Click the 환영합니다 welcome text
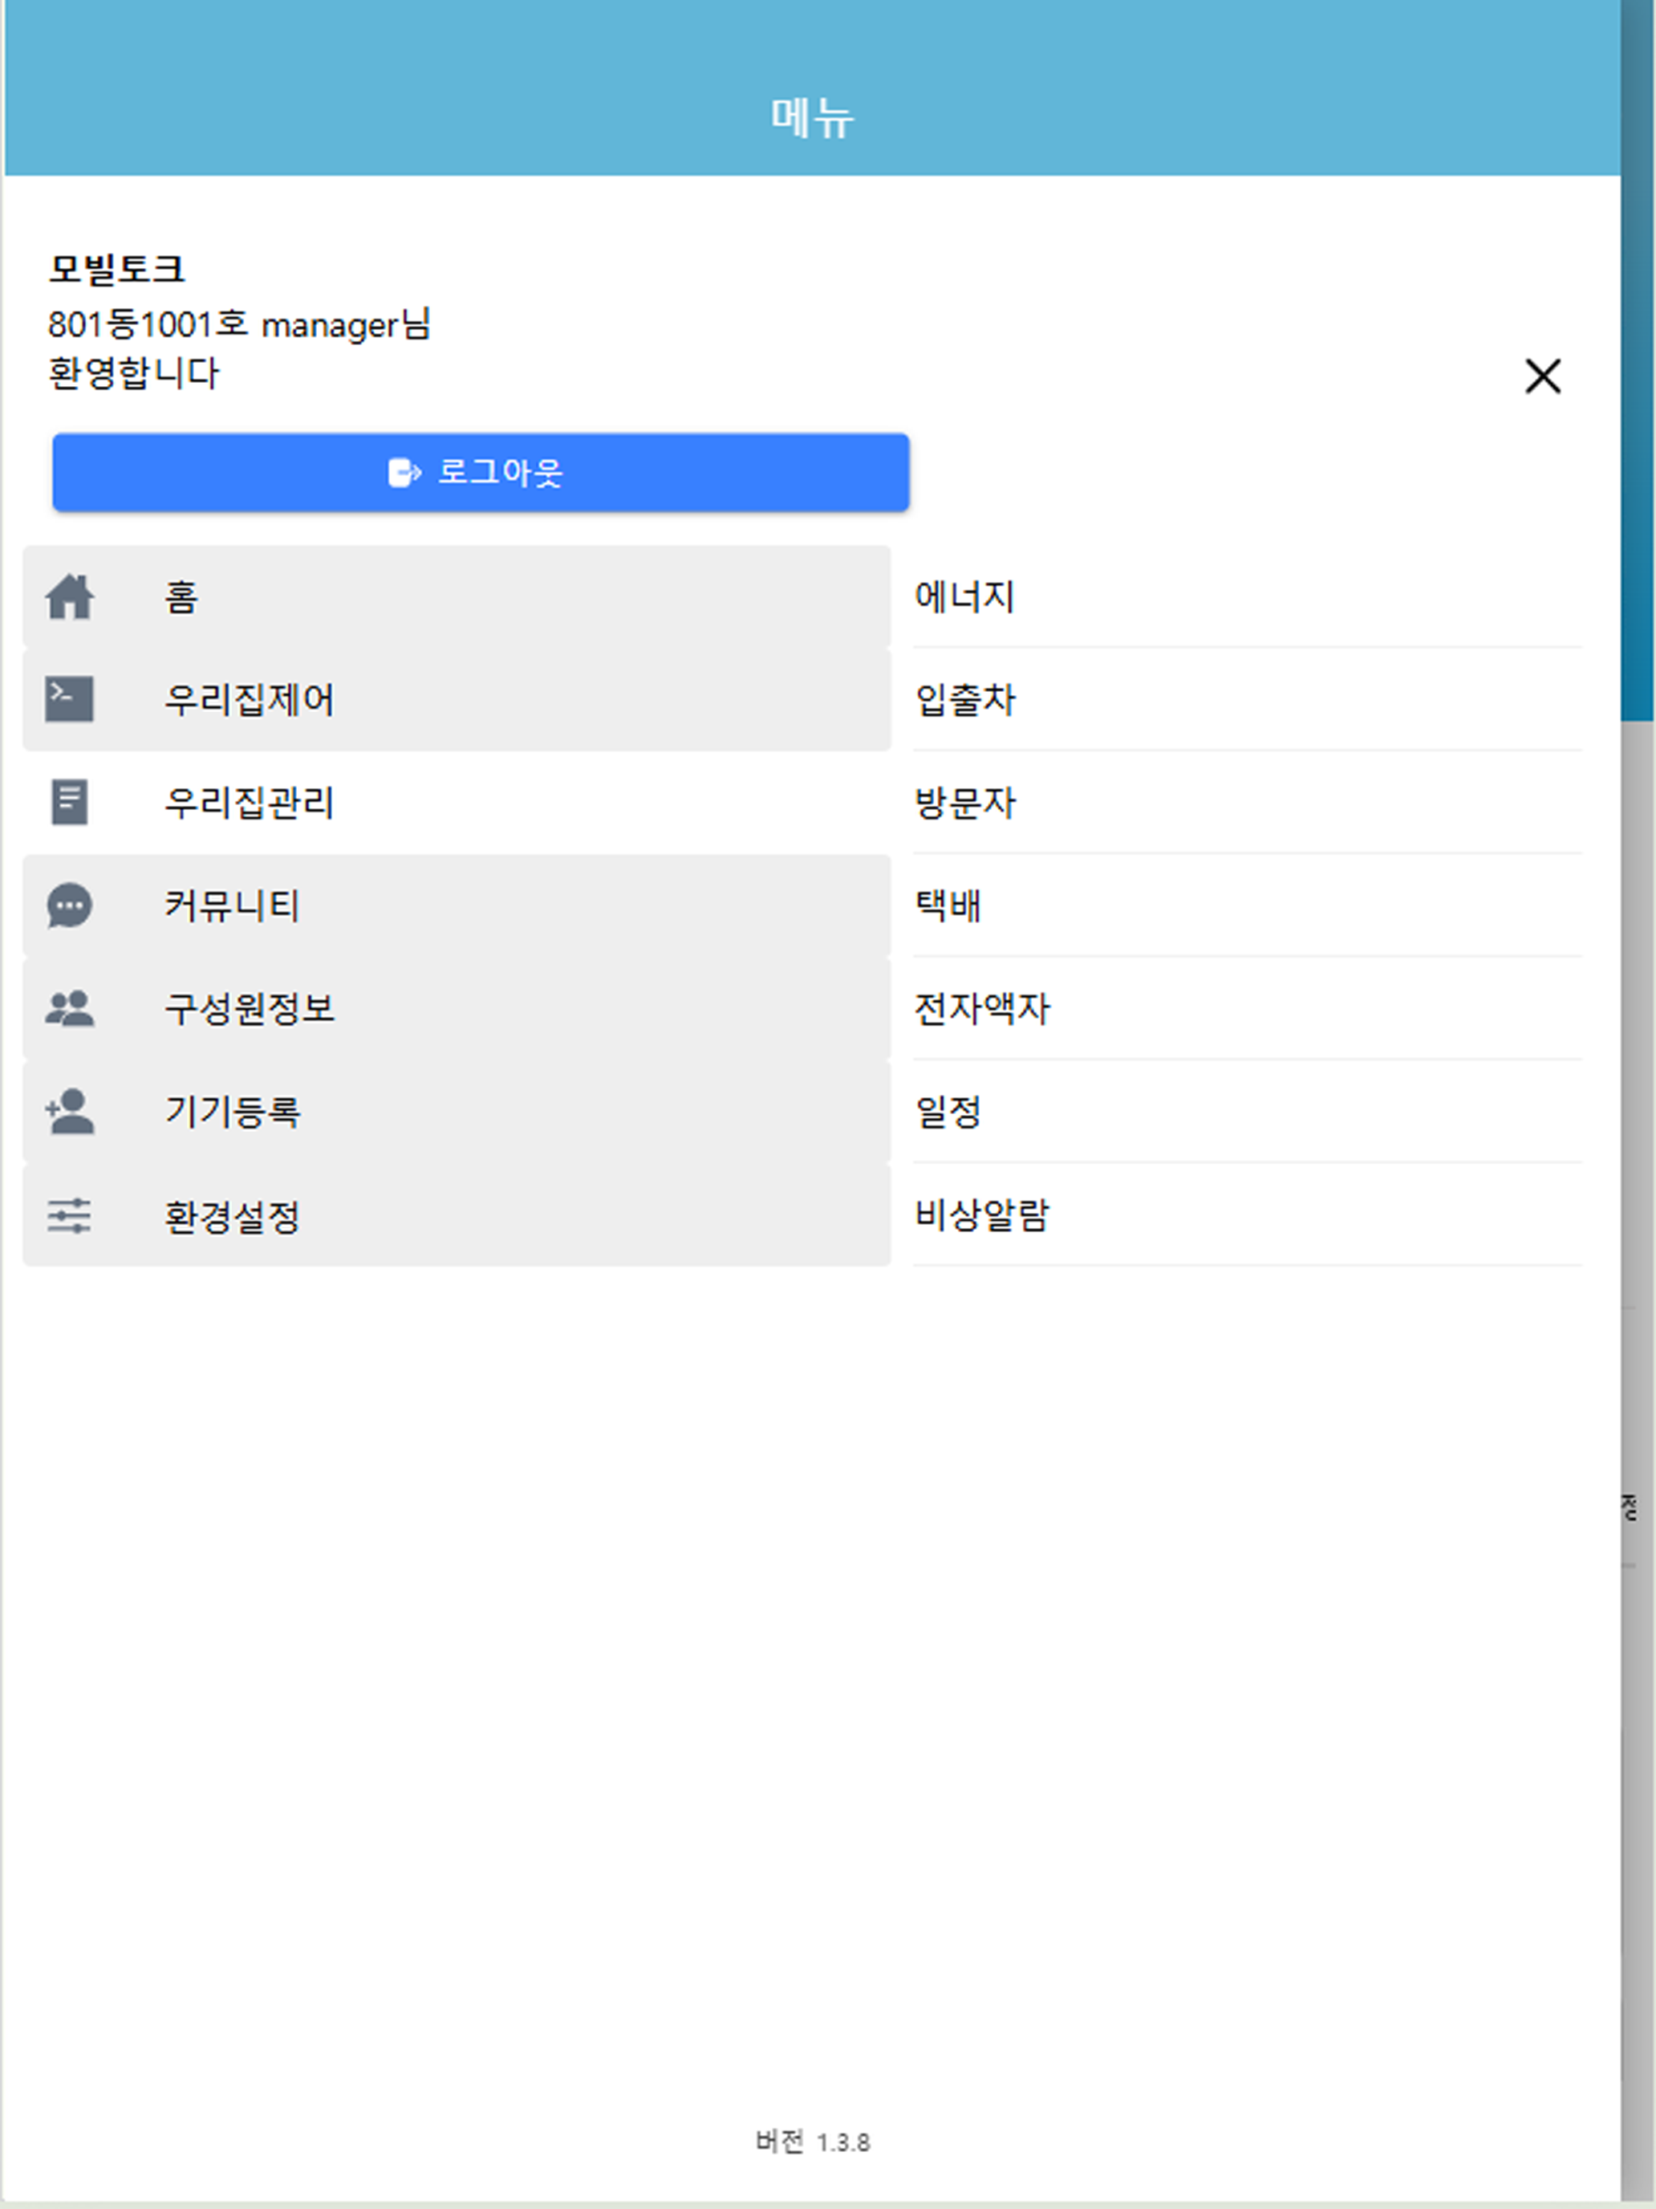This screenshot has width=1656, height=2209. click(x=134, y=373)
